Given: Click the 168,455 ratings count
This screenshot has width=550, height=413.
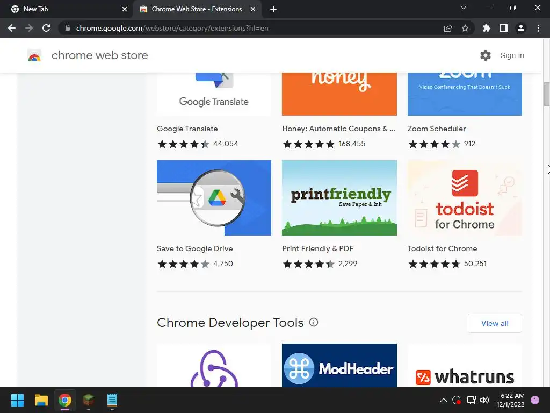Looking at the screenshot, I should pos(352,144).
